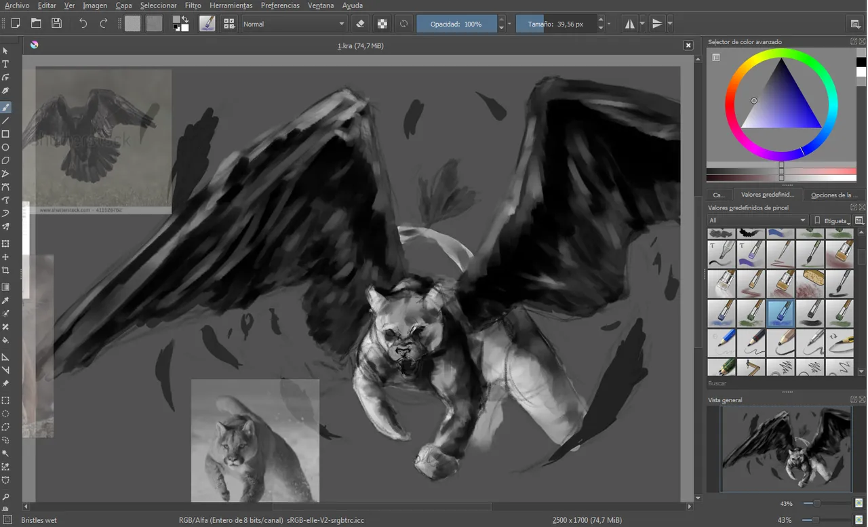Open the brush presets chooser
The image size is (868, 527).
pyautogui.click(x=229, y=24)
